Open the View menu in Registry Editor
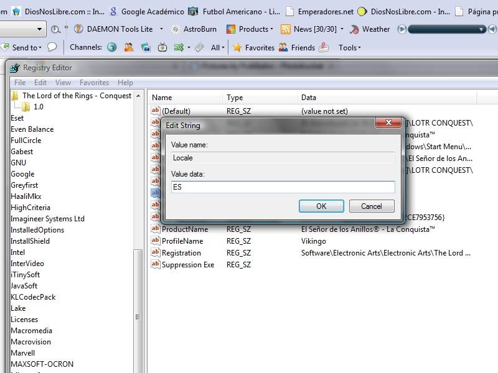Screen dimensions: 498x373 click(63, 83)
